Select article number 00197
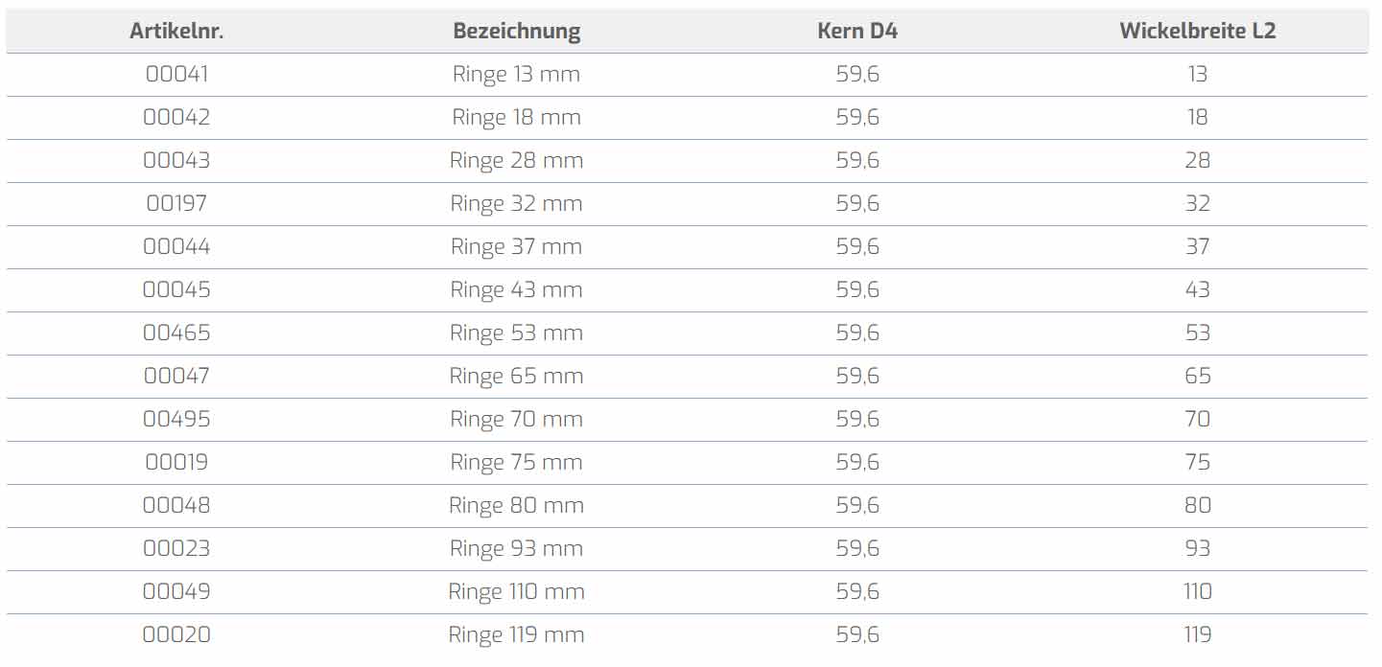This screenshot has width=1382, height=667. (x=176, y=203)
